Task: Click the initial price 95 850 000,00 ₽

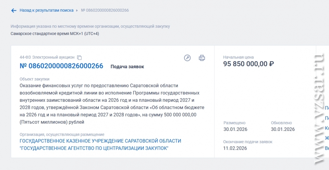Action: click(248, 64)
